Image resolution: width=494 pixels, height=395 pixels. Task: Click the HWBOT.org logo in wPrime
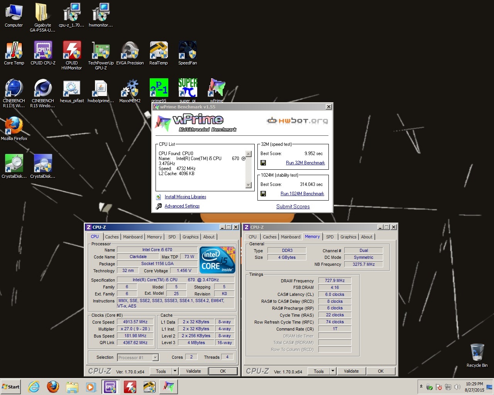tap(298, 121)
